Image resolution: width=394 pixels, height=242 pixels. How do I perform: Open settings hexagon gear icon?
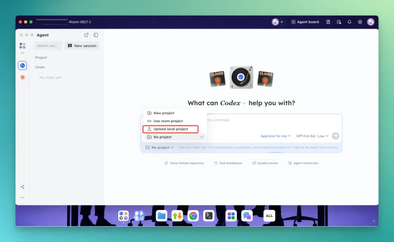[360, 22]
